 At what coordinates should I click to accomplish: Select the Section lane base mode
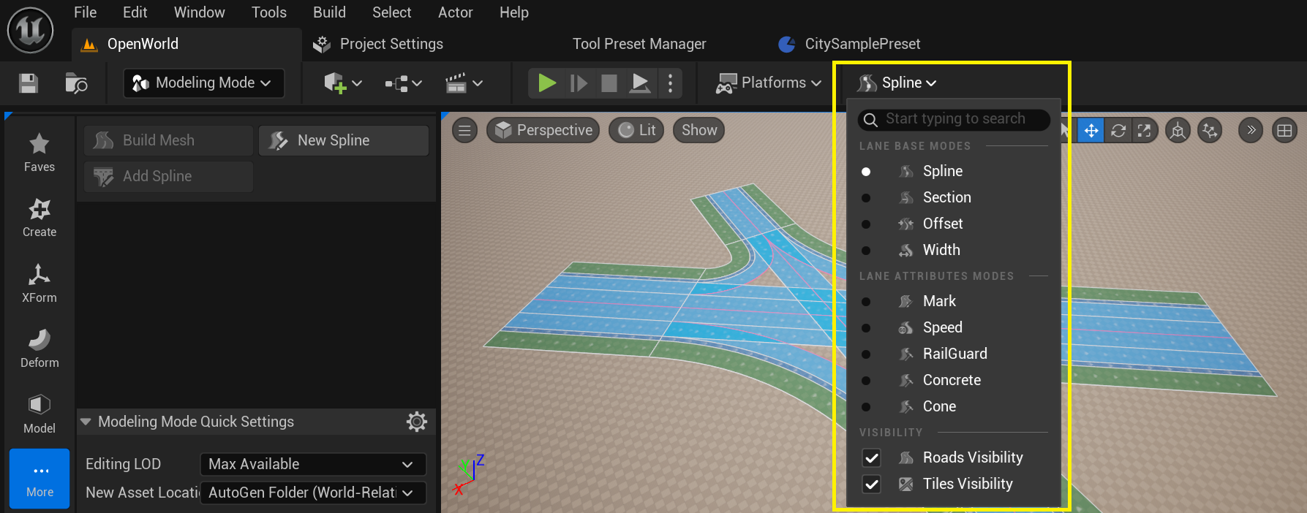click(x=954, y=197)
